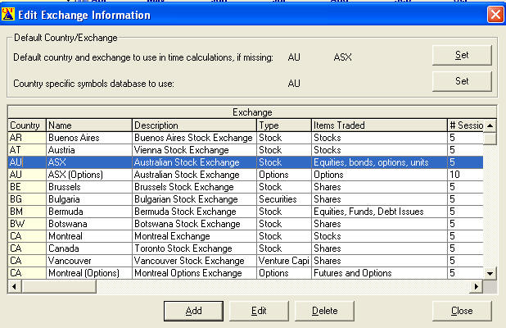Set the country specific symbols database
The width and height of the screenshot is (506, 328).
tap(462, 81)
